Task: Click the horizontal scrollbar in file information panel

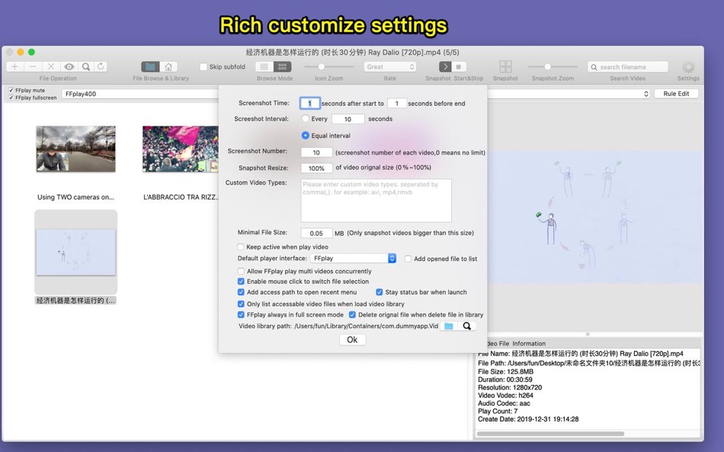Action: point(550,434)
